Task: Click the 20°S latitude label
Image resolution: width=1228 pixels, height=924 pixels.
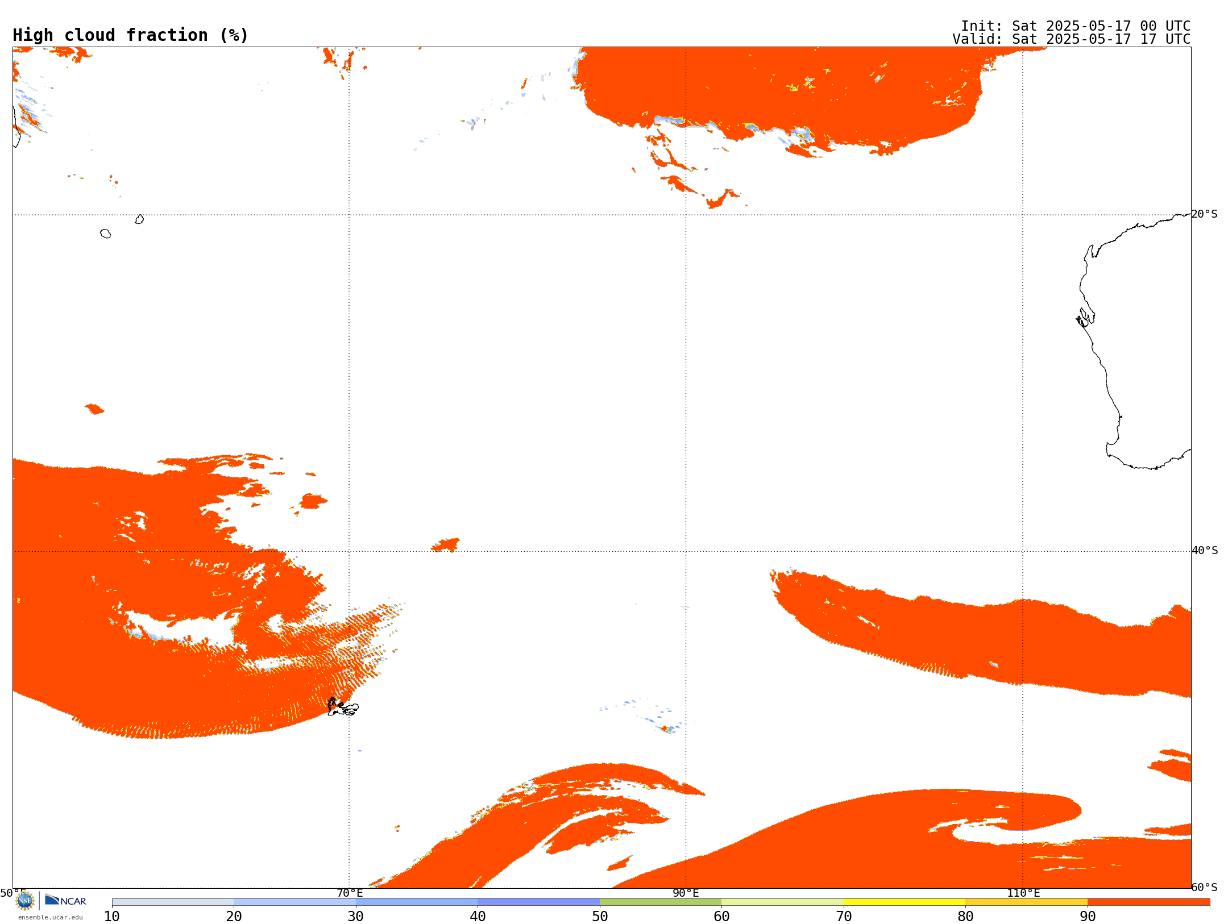Action: point(1205,214)
